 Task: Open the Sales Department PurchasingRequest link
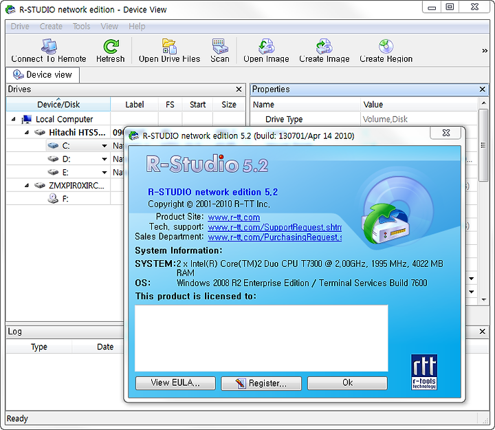274,237
